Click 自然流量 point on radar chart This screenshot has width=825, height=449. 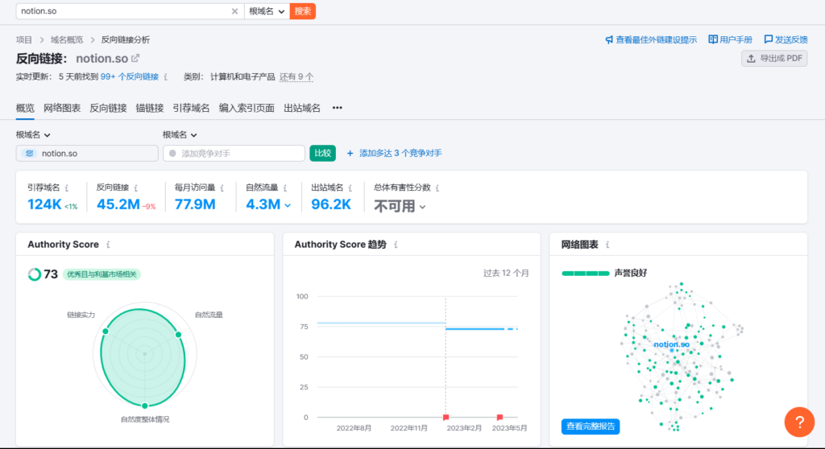click(x=178, y=335)
